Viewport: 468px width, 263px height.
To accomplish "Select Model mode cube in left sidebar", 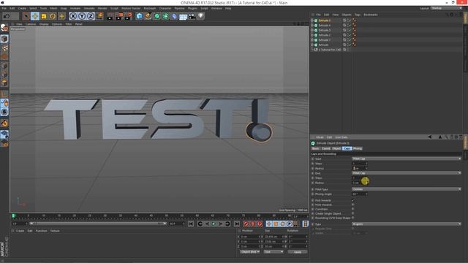I will click(x=4, y=39).
